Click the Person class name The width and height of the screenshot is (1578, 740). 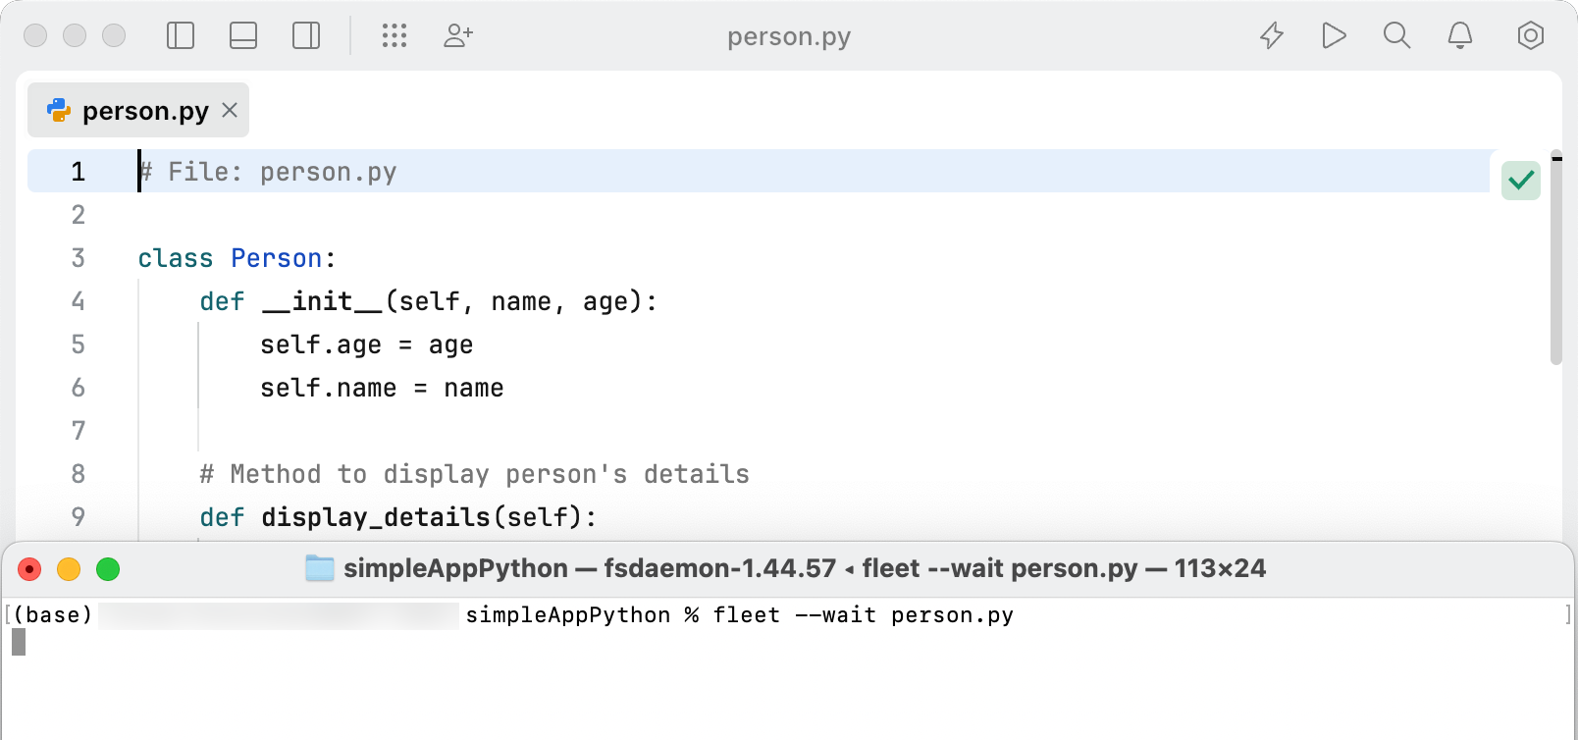point(276,258)
